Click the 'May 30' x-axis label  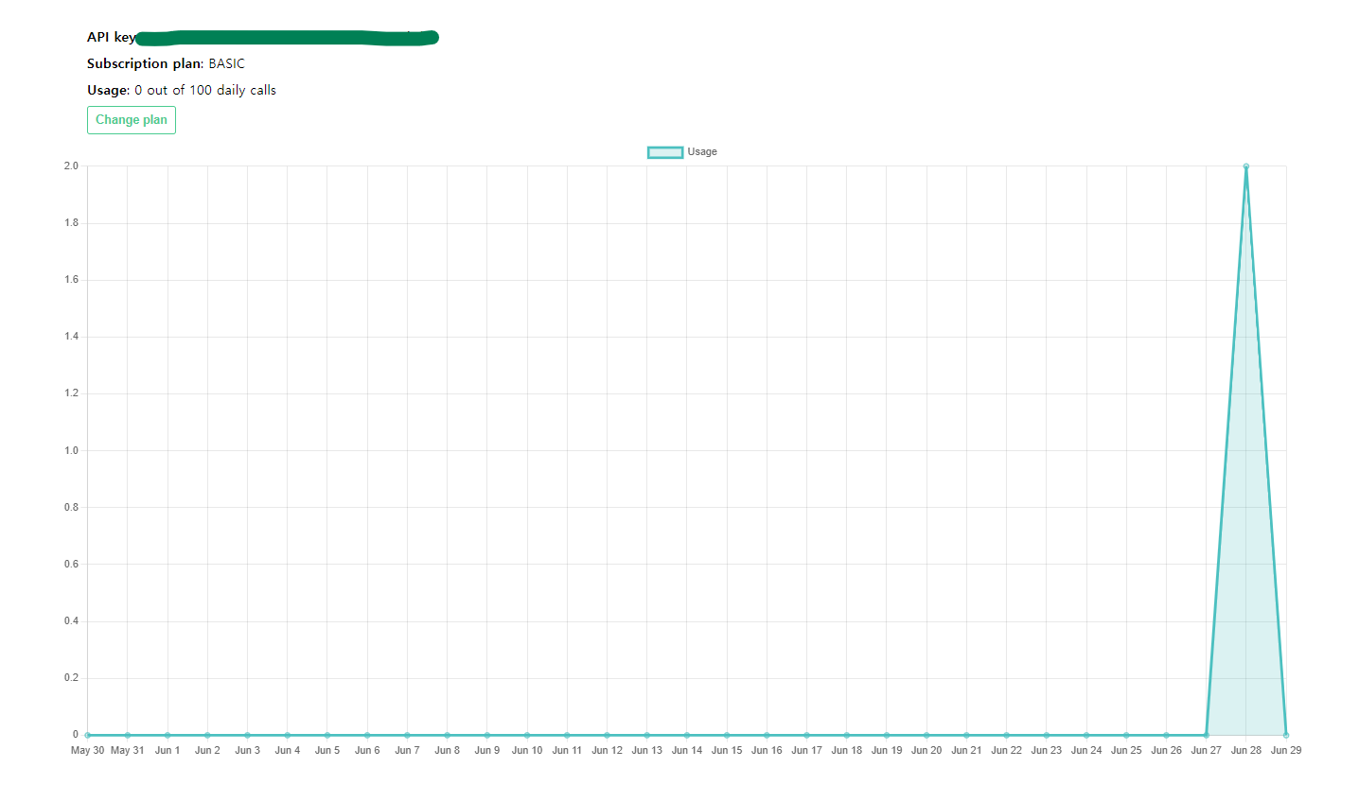tap(87, 751)
